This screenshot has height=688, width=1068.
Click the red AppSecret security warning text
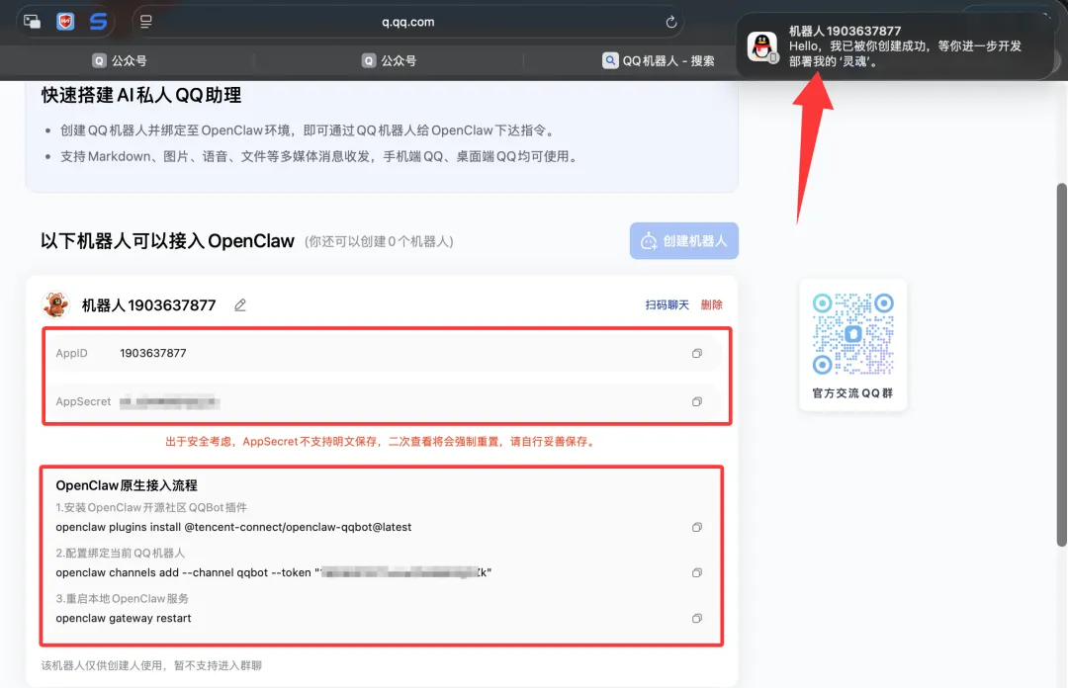click(x=382, y=442)
